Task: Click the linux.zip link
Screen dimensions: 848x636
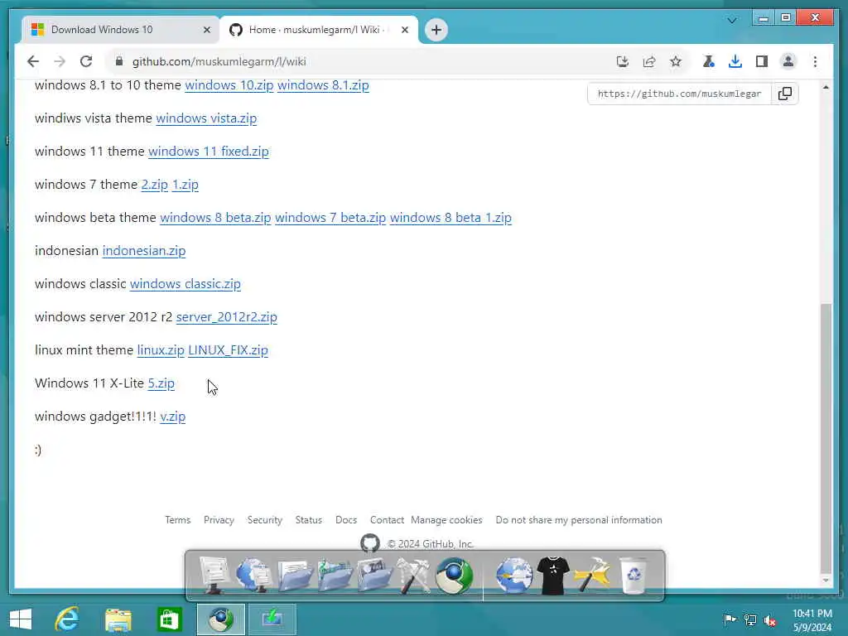Action: (161, 350)
